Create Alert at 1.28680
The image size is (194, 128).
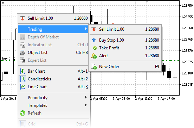click(125, 56)
